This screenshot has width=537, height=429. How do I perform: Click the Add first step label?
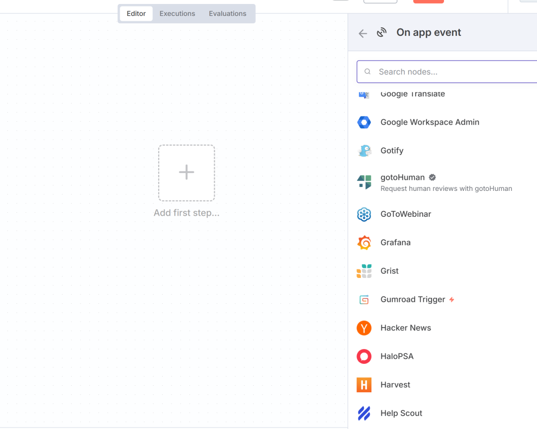(x=186, y=213)
